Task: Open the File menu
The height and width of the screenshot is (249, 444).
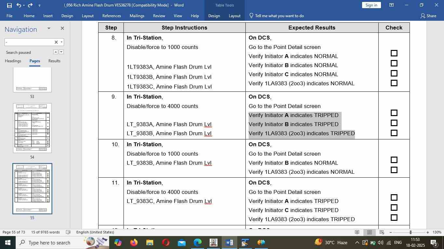Action: [x=9, y=16]
